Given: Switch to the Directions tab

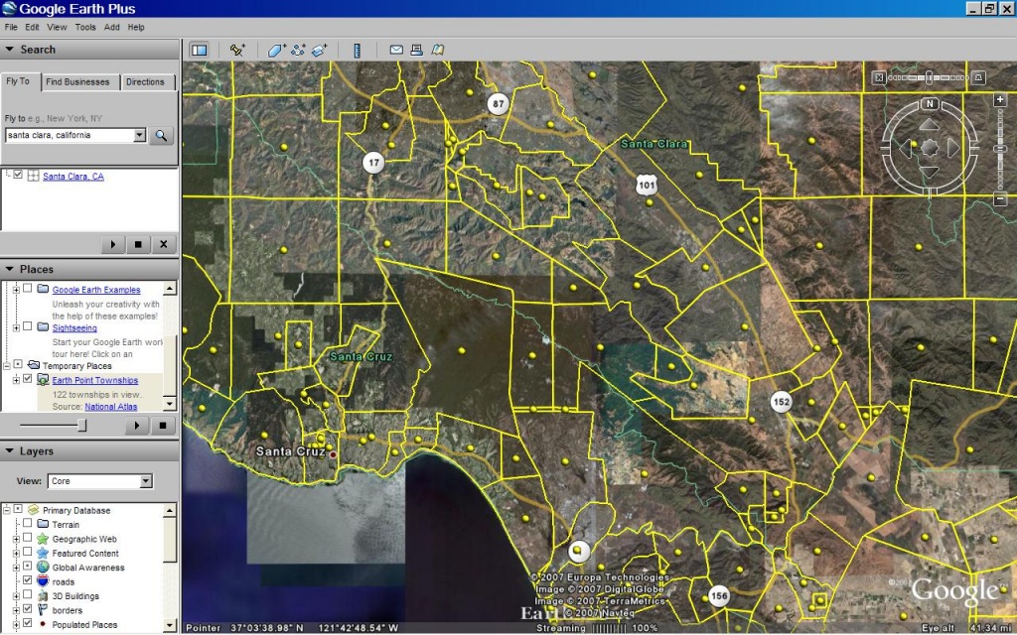Looking at the screenshot, I should tap(146, 82).
